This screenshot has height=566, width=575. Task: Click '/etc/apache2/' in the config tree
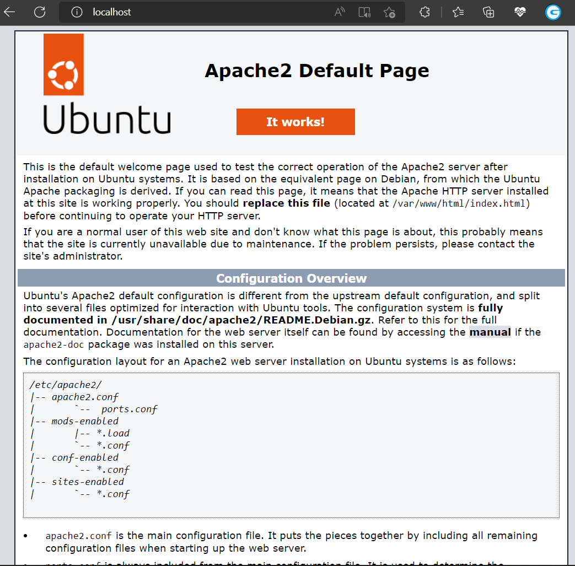(65, 385)
